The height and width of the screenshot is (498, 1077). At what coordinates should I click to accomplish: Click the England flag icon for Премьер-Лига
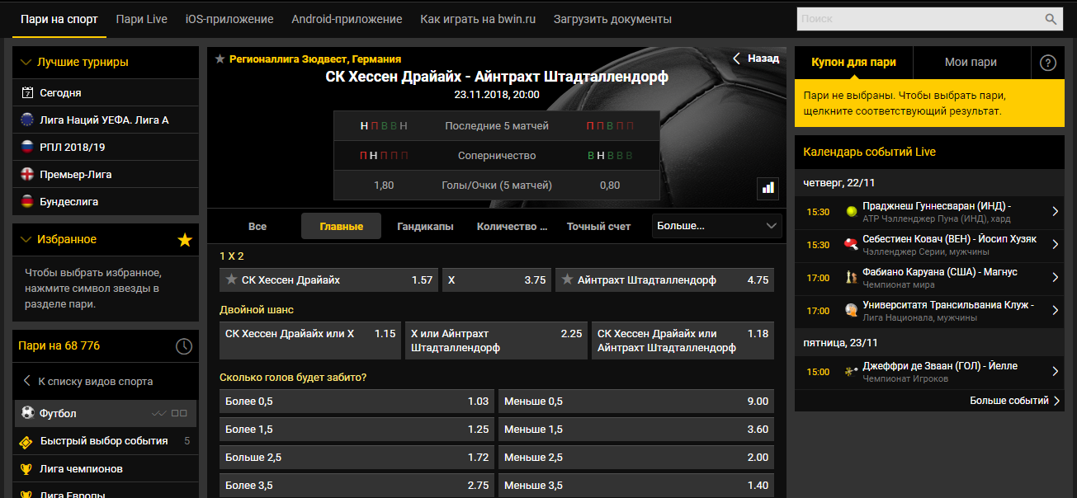point(27,174)
